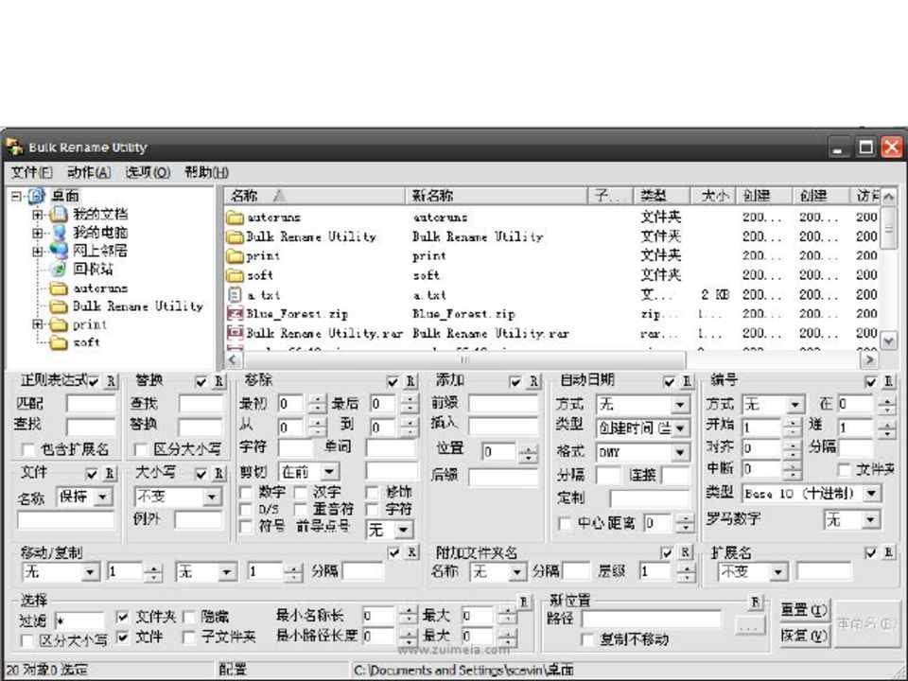Open the 格式 DMY dropdown in 自动日期

pyautogui.click(x=680, y=452)
